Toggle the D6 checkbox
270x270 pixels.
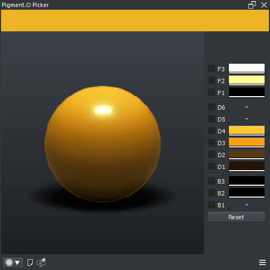coord(212,107)
